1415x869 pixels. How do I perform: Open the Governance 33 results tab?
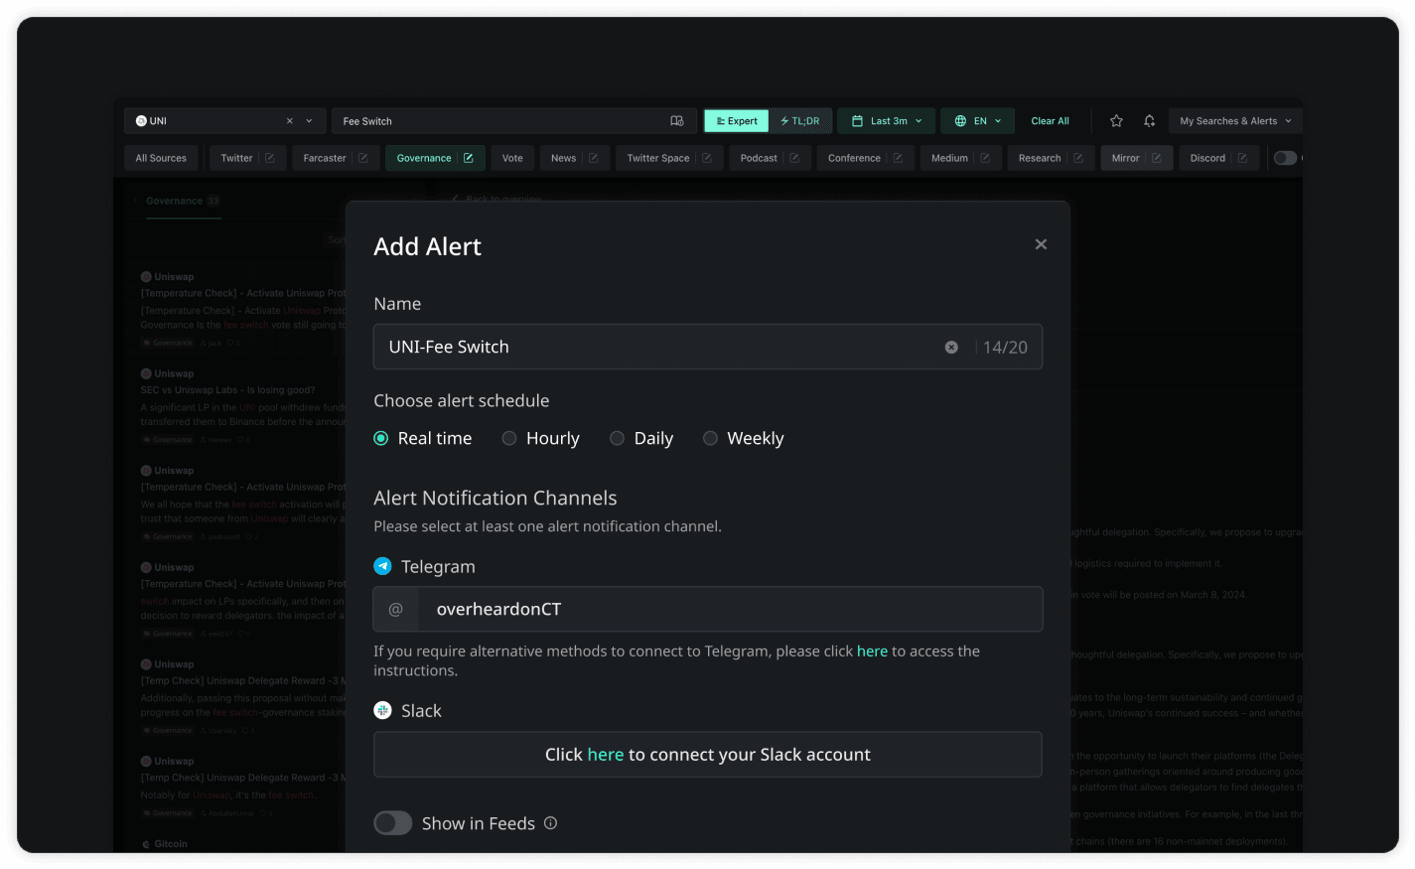coord(183,201)
